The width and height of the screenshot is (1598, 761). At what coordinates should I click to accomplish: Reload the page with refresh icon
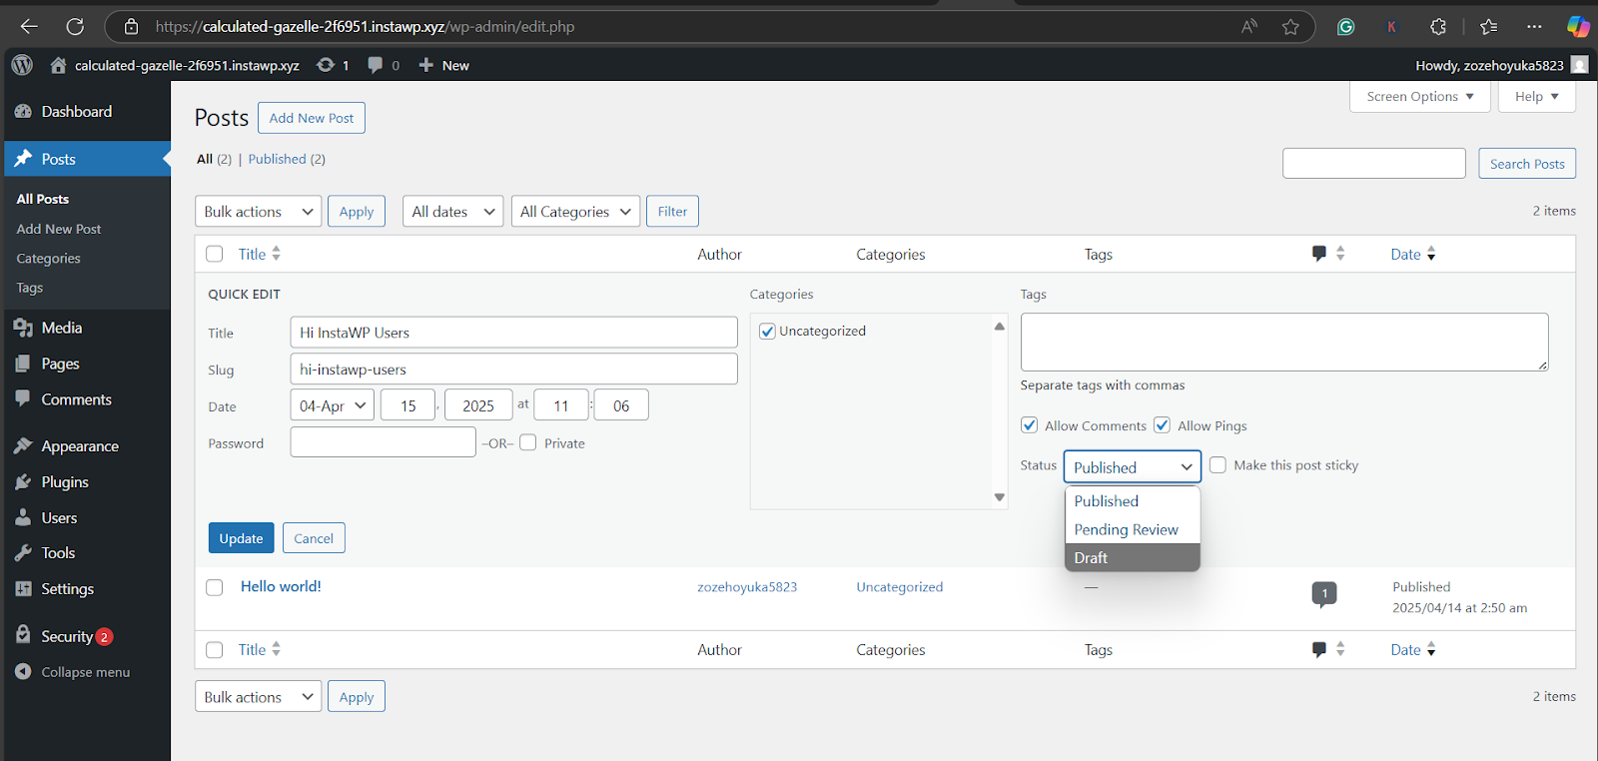(x=75, y=26)
